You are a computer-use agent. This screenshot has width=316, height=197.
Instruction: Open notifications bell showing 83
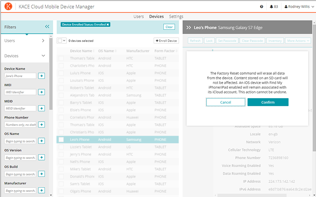click(273, 6)
